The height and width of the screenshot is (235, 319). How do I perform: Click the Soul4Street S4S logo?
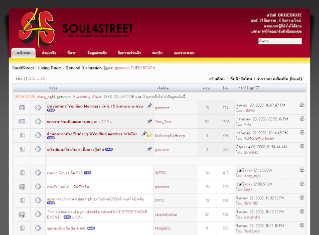pyautogui.click(x=36, y=27)
